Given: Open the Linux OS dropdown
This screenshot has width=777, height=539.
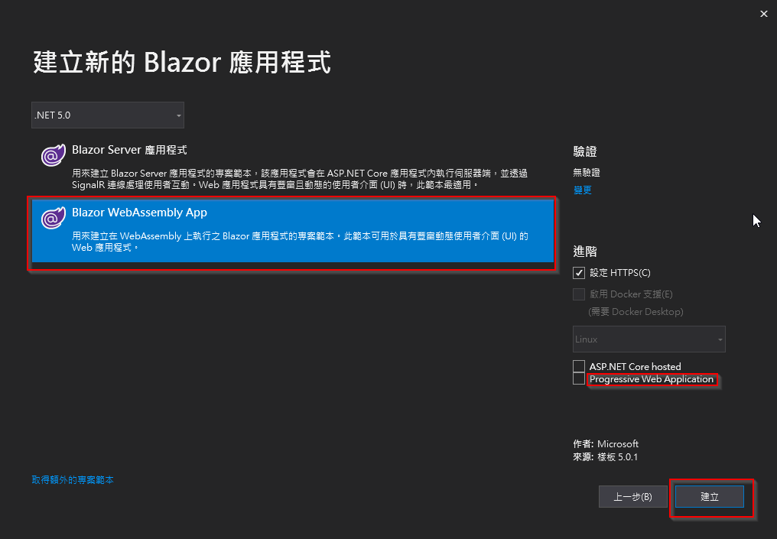Looking at the screenshot, I should coord(649,339).
